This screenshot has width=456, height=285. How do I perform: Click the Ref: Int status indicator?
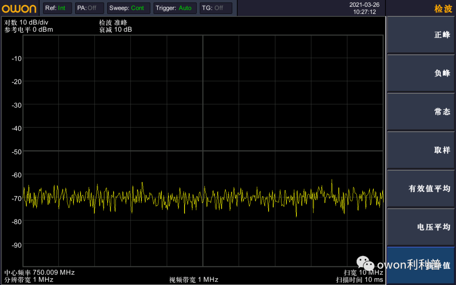[57, 8]
